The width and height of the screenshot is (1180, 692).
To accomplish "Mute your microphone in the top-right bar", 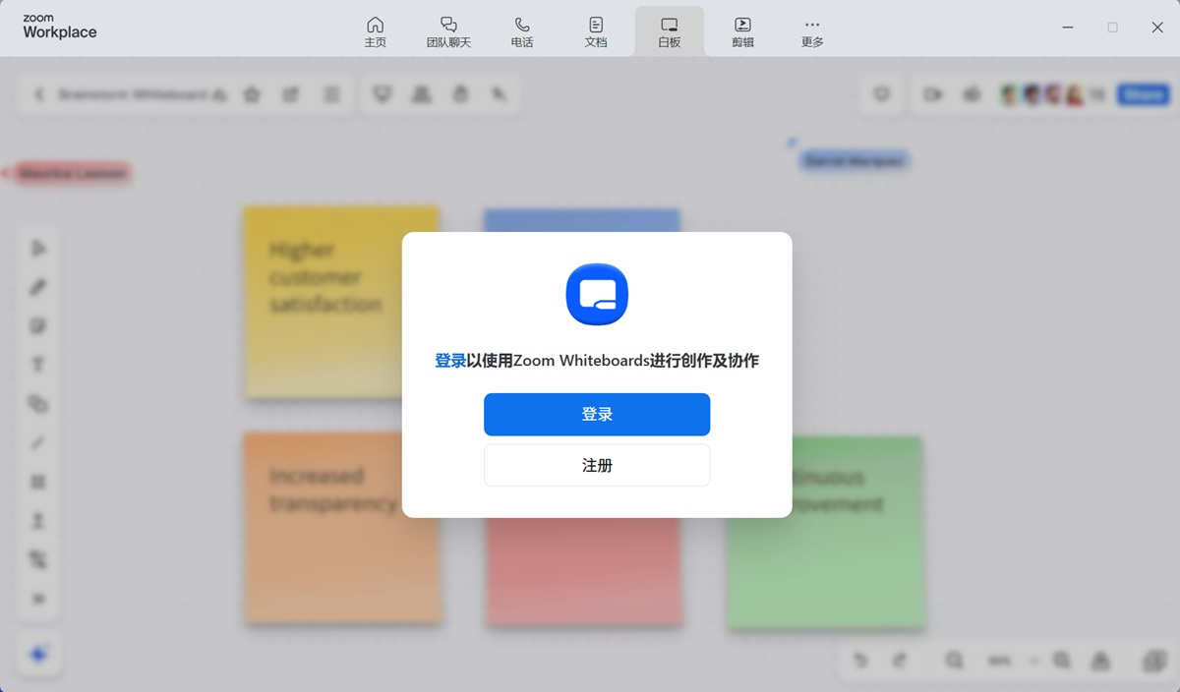I will click(972, 94).
